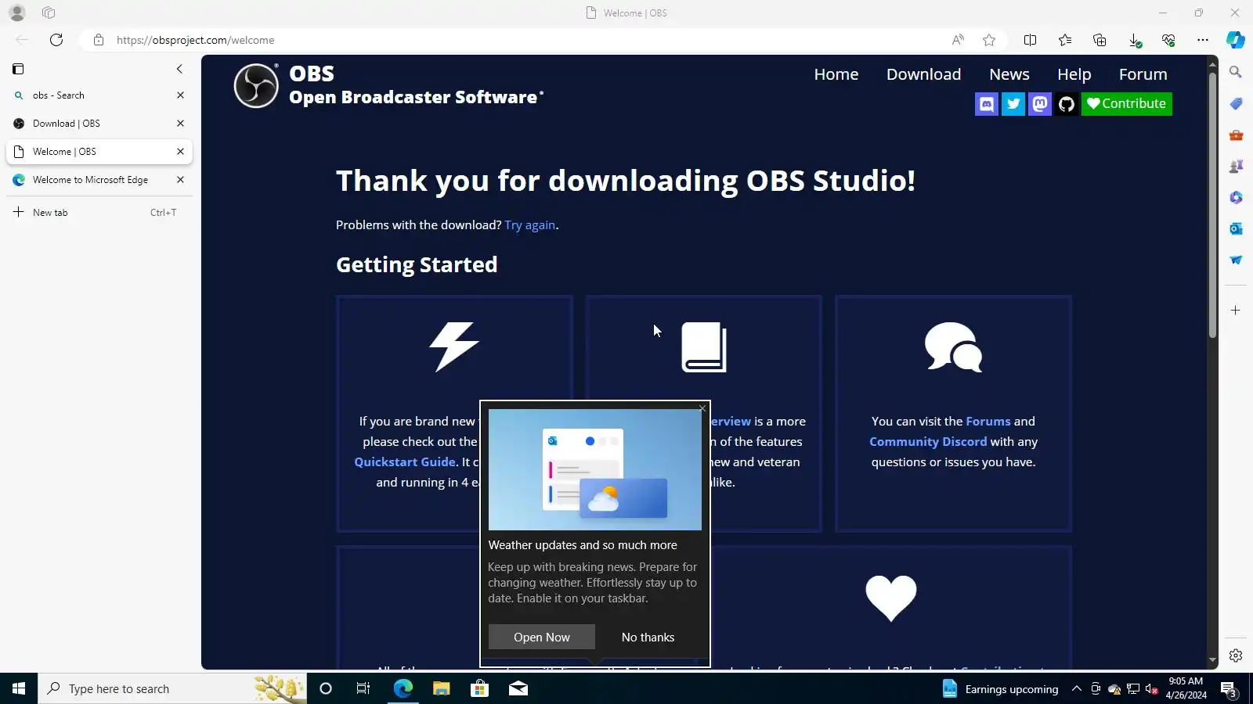The height and width of the screenshot is (704, 1253).
Task: Open Games in the Edge sidebar
Action: tap(1236, 166)
